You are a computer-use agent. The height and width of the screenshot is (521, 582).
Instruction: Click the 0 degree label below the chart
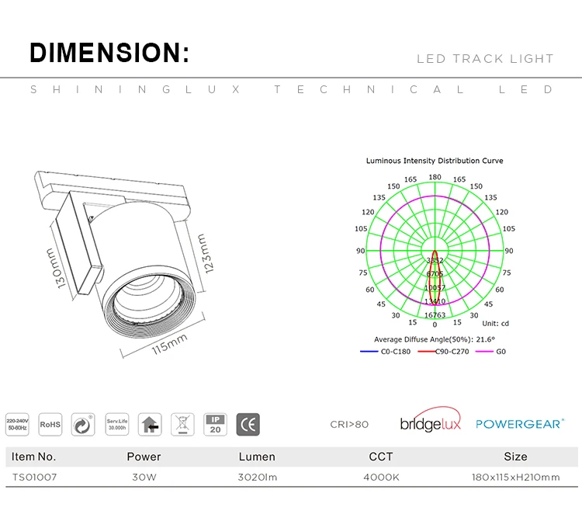click(435, 325)
